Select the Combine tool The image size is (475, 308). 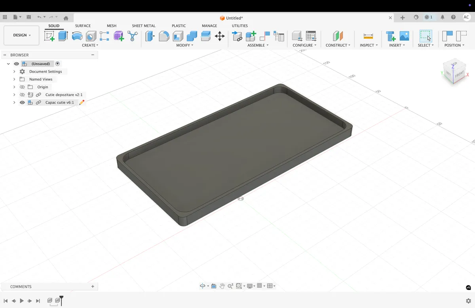pyautogui.click(x=192, y=36)
